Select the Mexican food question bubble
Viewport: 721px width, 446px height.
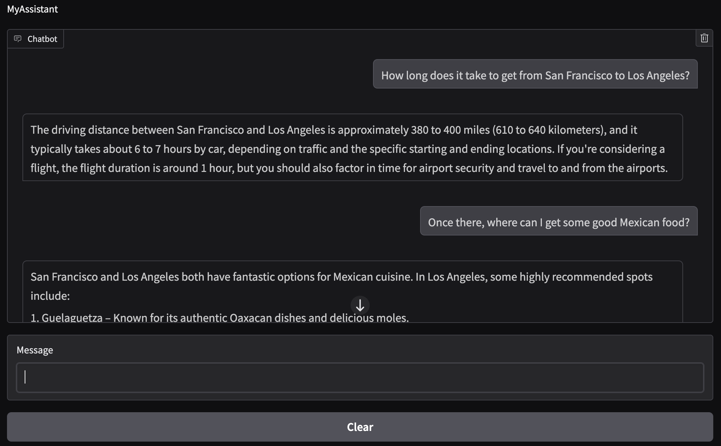tap(558, 222)
